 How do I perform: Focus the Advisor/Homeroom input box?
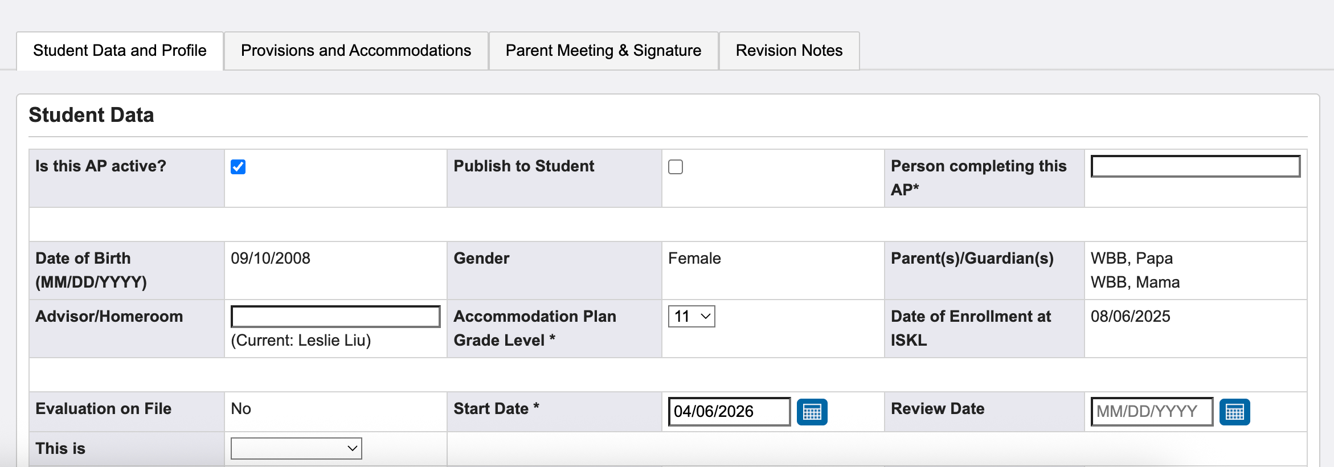(x=335, y=317)
